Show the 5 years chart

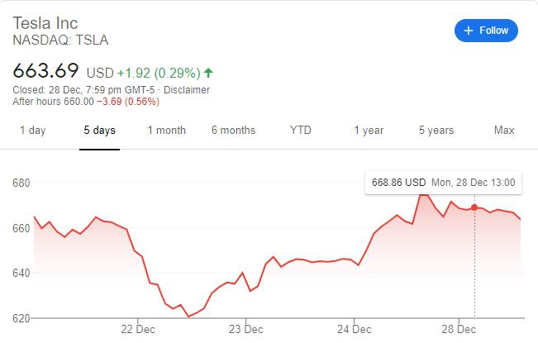click(x=436, y=131)
